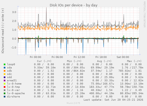The width and height of the screenshot is (147, 106).
Task: Click the 'Avg (-/+)' column header
Action: (x=104, y=61)
